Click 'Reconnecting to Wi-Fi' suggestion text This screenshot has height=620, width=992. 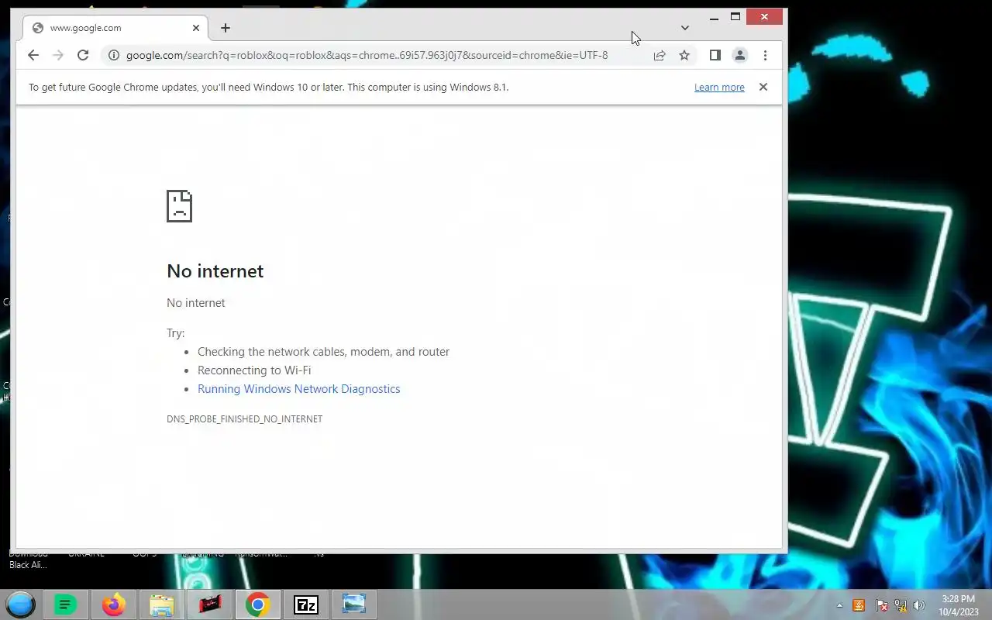point(254,370)
